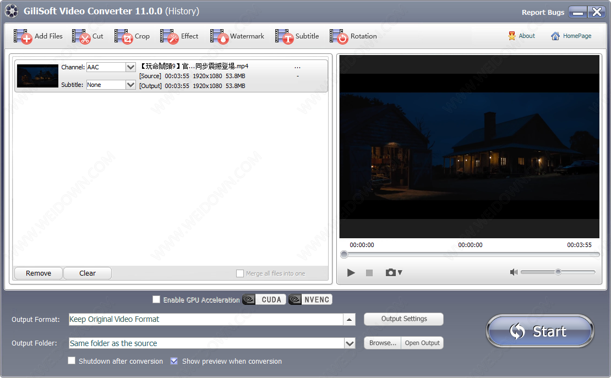
Task: Open the Effect tool
Action: tap(170, 36)
